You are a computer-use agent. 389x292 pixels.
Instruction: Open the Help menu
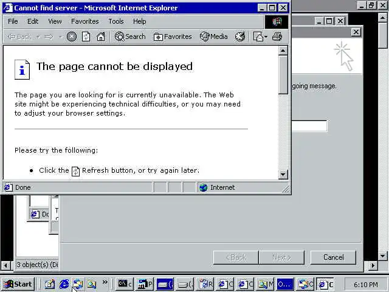[139, 21]
